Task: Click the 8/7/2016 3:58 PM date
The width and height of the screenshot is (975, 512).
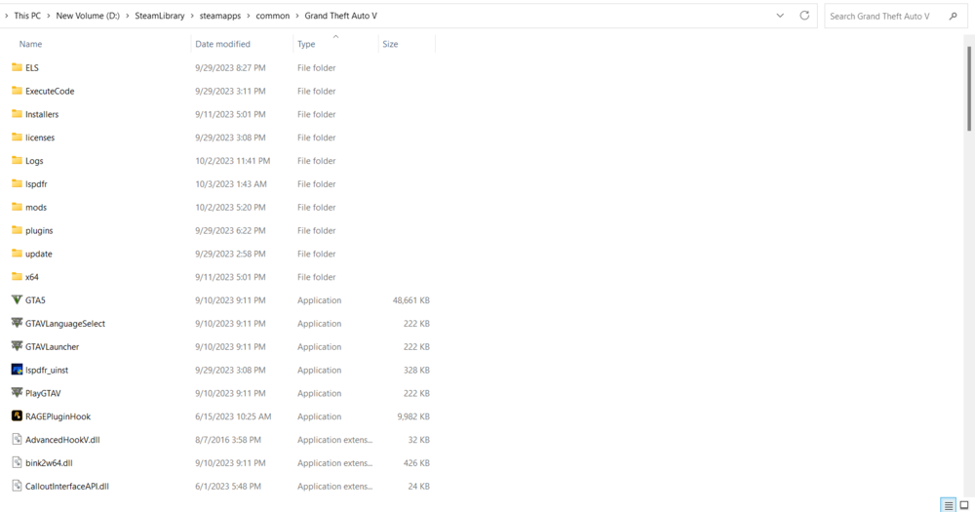Action: (228, 439)
